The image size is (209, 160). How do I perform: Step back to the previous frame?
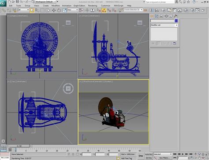[x=179, y=154]
